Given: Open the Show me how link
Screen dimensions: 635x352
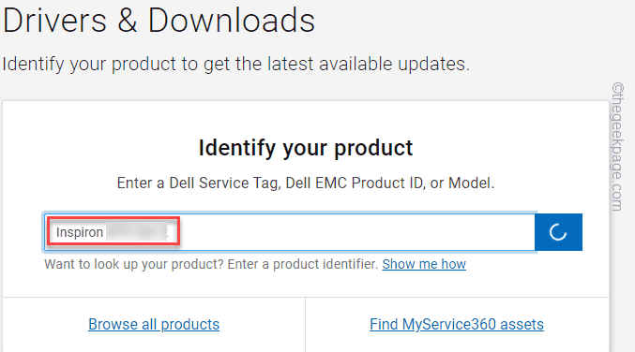Looking at the screenshot, I should point(424,264).
